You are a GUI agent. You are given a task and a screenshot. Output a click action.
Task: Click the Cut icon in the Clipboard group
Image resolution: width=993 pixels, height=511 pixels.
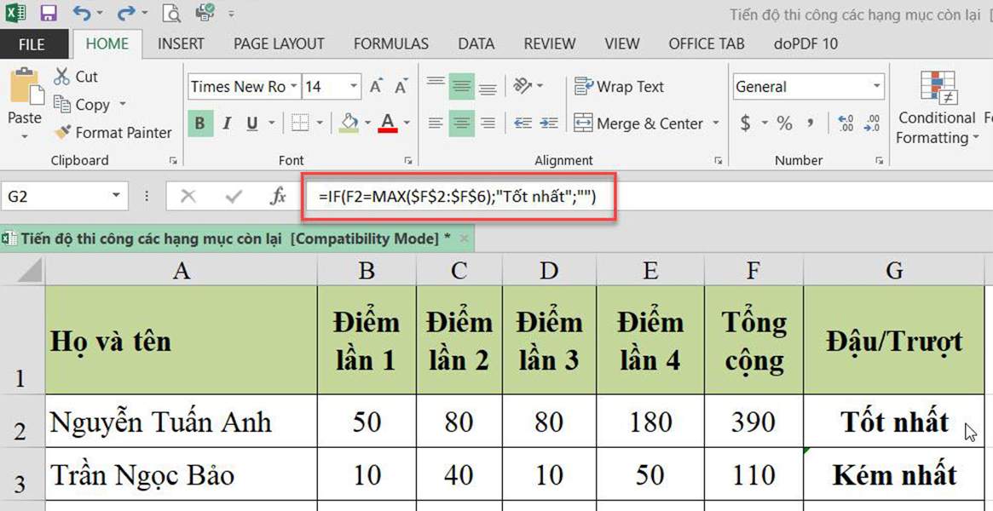click(75, 76)
